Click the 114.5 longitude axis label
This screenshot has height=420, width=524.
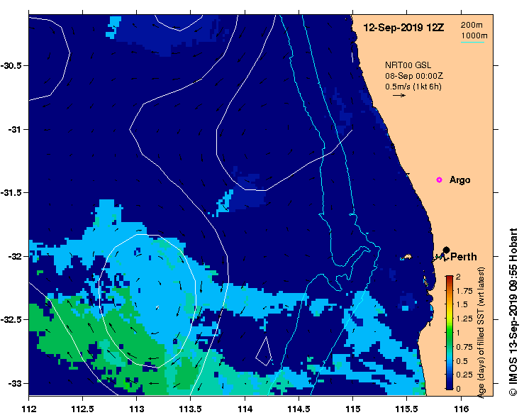click(x=299, y=409)
